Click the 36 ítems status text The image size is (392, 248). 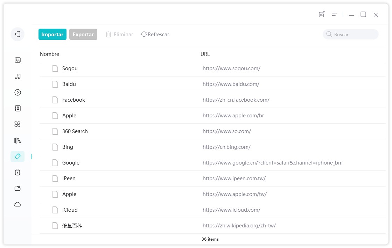tap(210, 239)
